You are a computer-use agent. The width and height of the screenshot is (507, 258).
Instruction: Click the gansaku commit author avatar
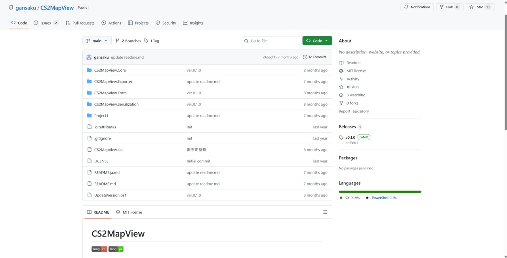(x=89, y=57)
